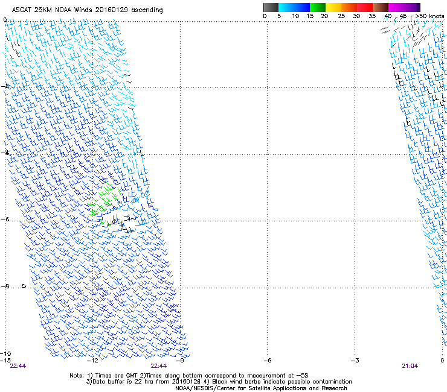Viewport: 447px width, 392px height.
Task: Click the '22:44' time label below '-15'
Action: pos(18,366)
